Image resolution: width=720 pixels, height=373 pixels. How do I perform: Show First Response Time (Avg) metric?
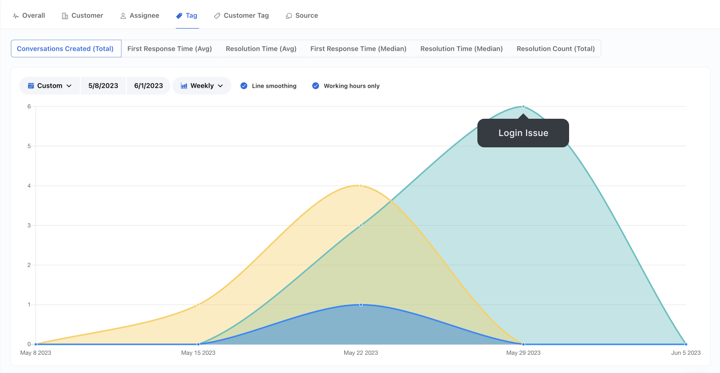(x=170, y=49)
